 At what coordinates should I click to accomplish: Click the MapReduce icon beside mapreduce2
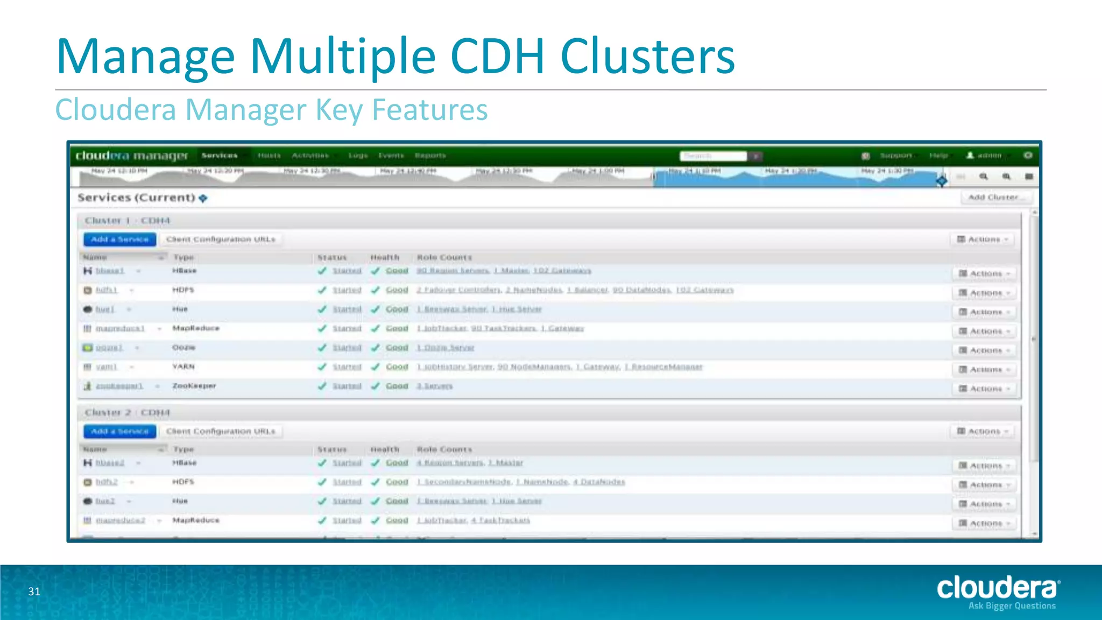(x=88, y=520)
